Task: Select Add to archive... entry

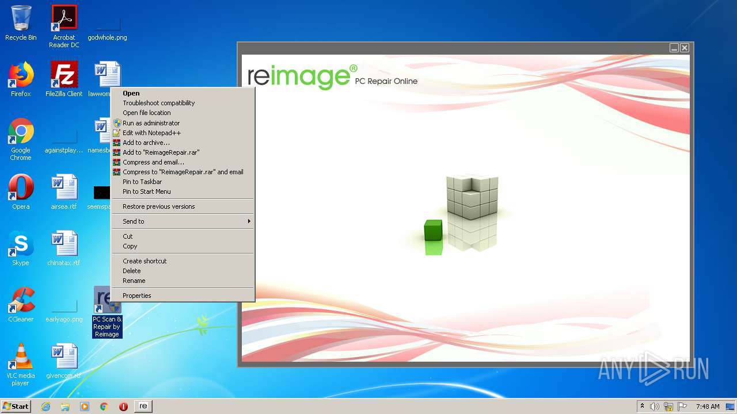Action: tap(183, 143)
